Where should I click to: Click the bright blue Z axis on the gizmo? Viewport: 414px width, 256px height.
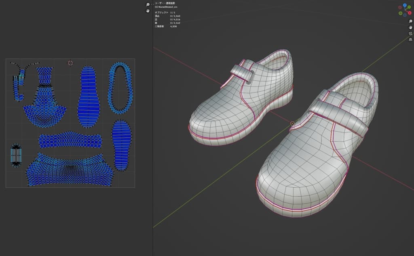[x=406, y=6]
